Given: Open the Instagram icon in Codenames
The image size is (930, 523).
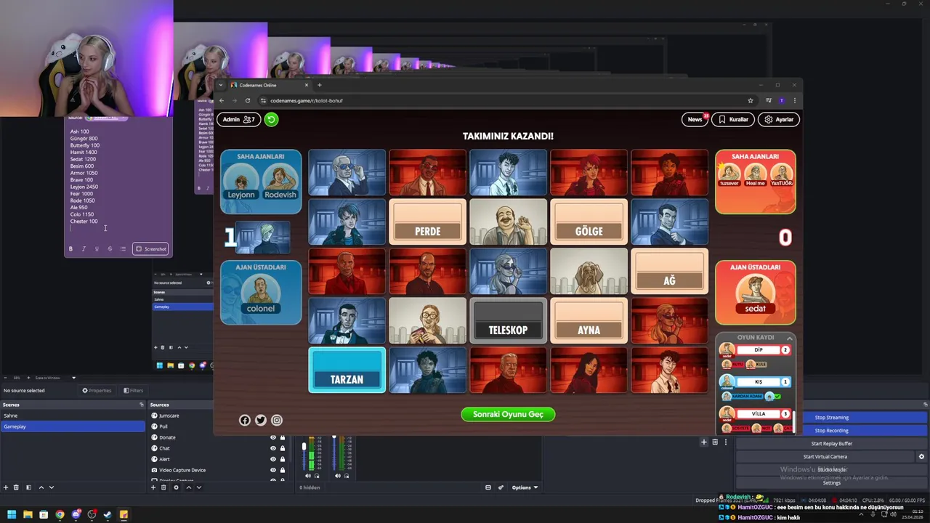Looking at the screenshot, I should click(x=277, y=420).
